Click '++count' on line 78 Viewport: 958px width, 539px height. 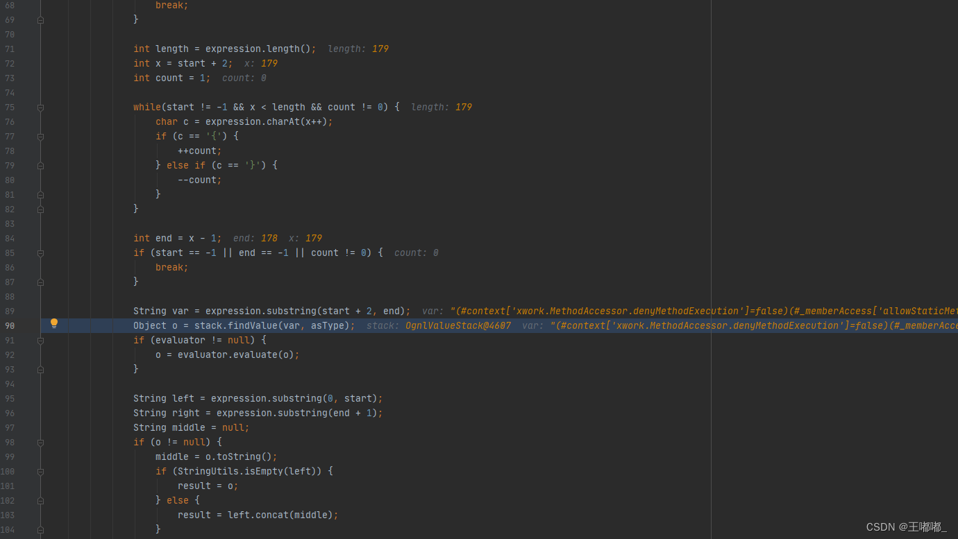pyautogui.click(x=197, y=151)
